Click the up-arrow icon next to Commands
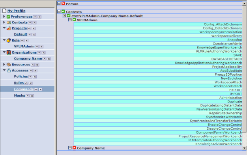The height and width of the screenshot is (155, 247). coord(36,90)
